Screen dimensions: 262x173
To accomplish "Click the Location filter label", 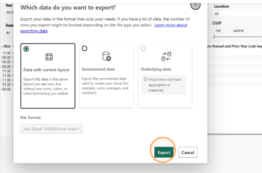I will pyautogui.click(x=222, y=6).
